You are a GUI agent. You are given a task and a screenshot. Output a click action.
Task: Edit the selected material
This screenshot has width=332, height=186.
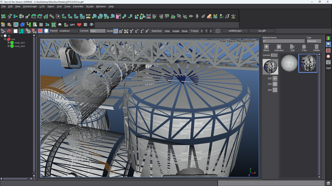(292, 48)
